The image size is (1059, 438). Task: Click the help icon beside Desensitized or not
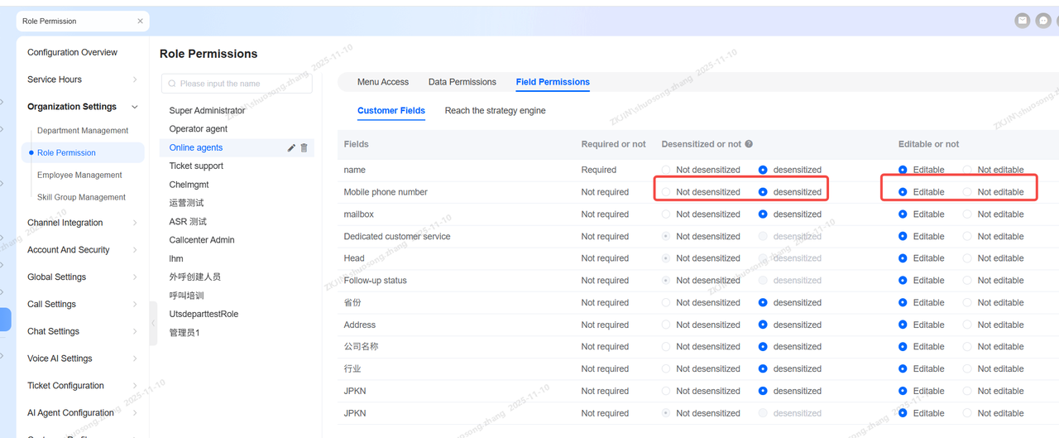coord(749,144)
